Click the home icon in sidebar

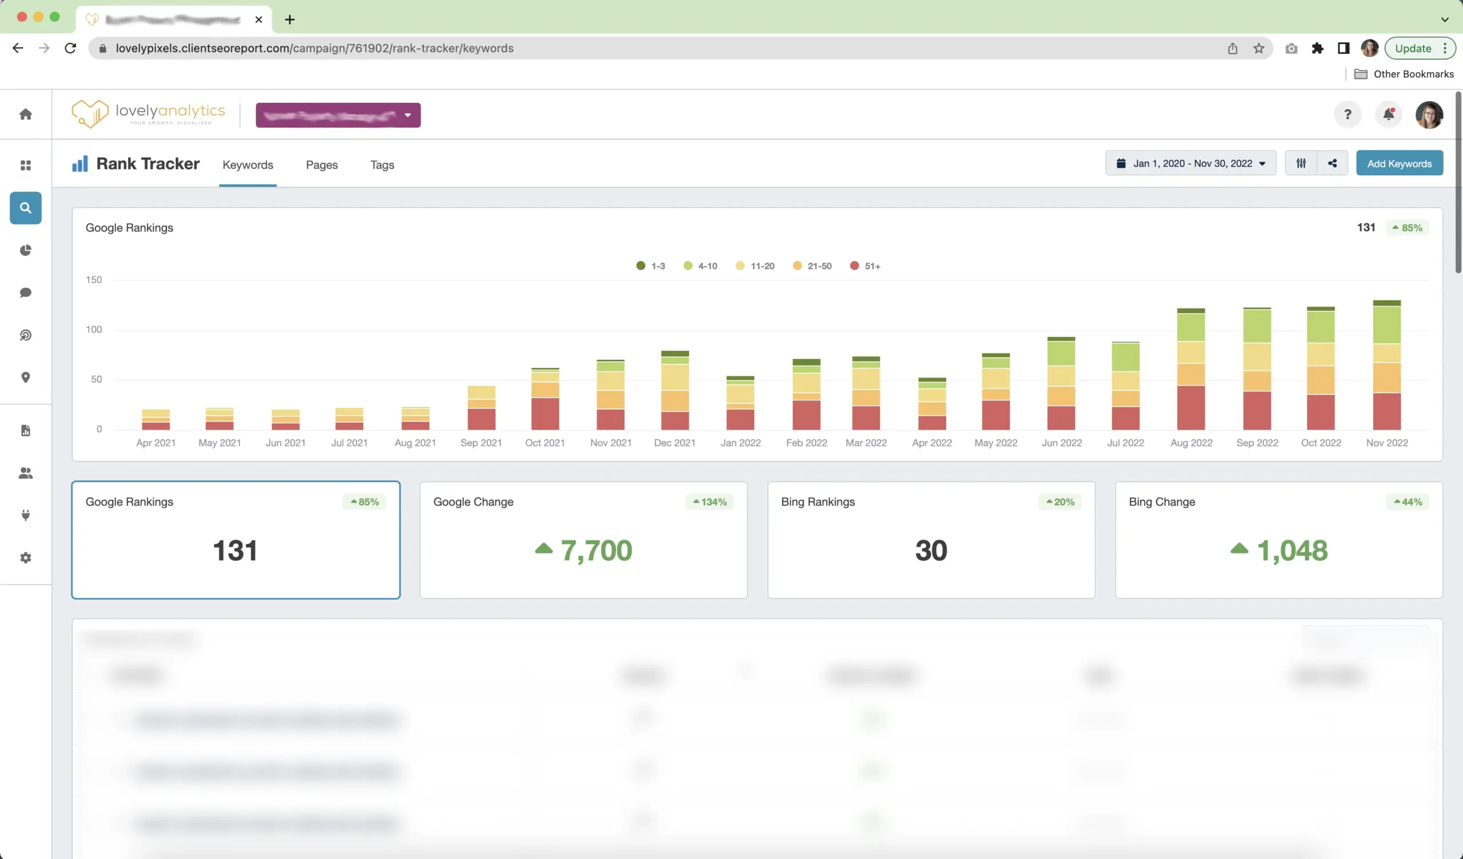tap(26, 114)
